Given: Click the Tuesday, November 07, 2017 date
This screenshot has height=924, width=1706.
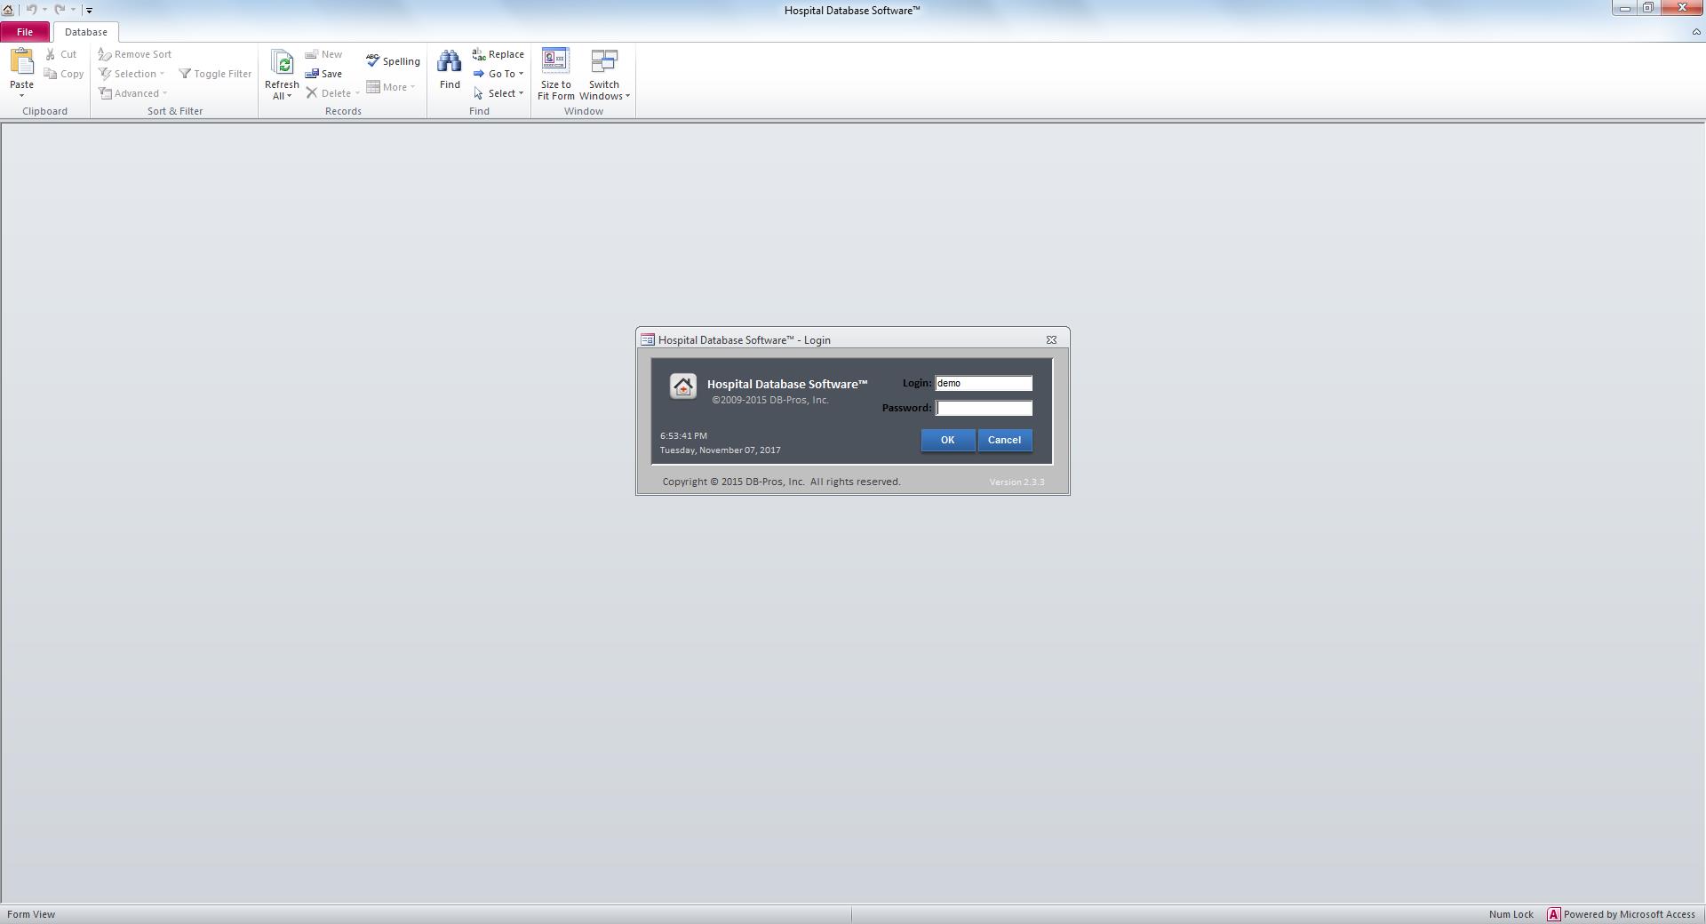Looking at the screenshot, I should point(720,450).
